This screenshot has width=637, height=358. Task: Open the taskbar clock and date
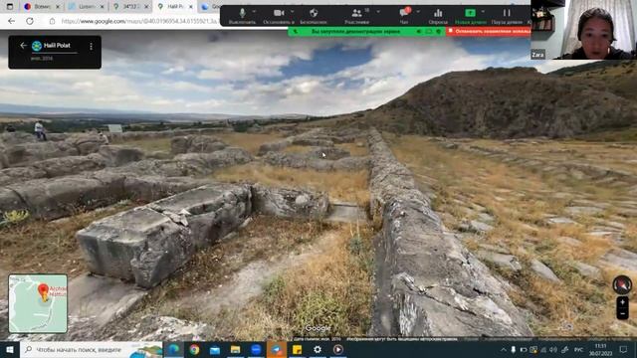[600, 349]
